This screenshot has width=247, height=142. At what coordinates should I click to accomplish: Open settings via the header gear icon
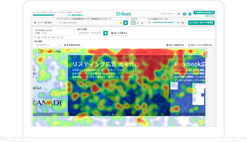coord(190,14)
